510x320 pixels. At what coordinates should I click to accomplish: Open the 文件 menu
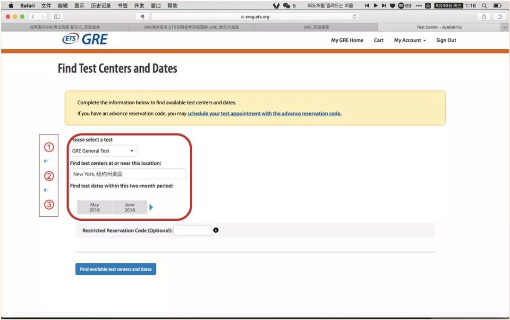point(46,6)
